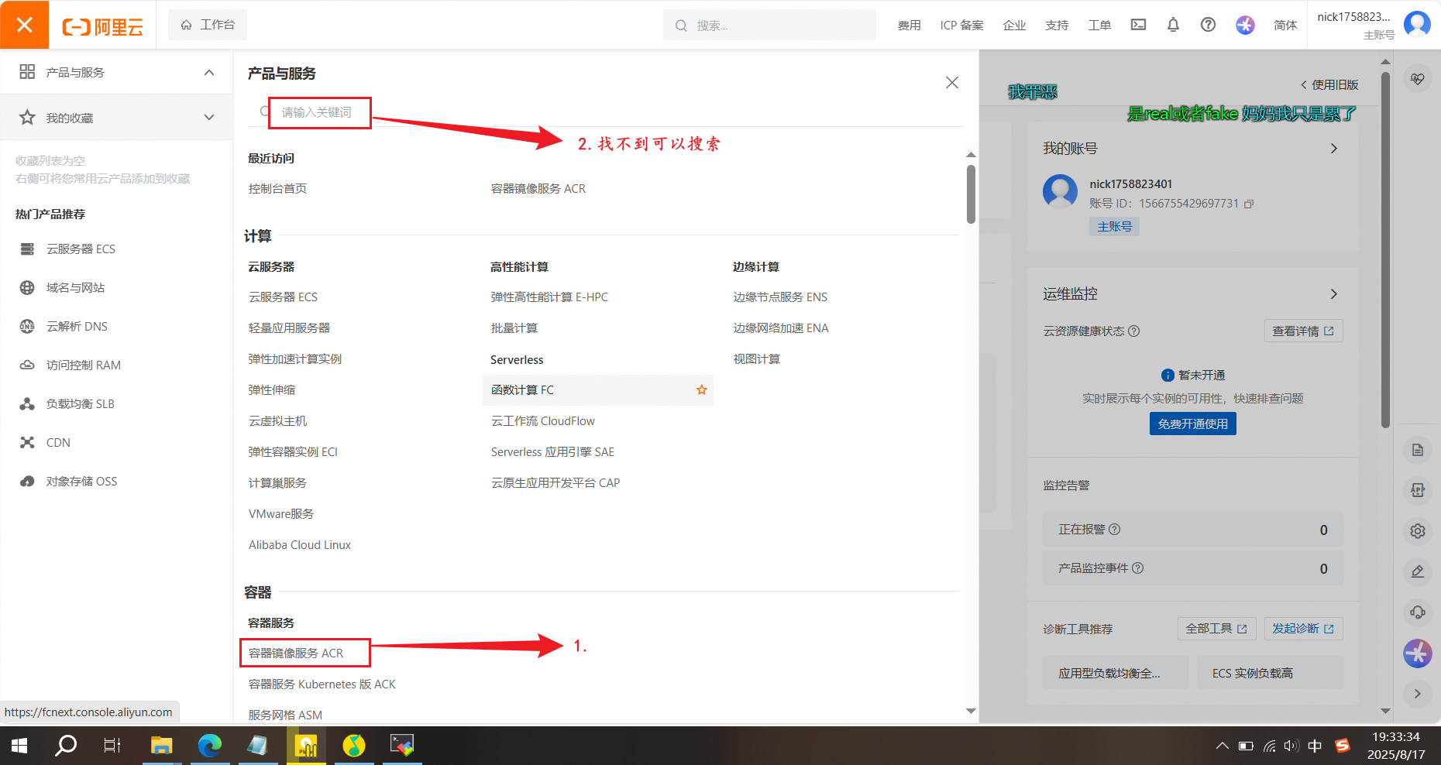
Task: Open the edit pencil icon in right sidebar
Action: coord(1417,571)
